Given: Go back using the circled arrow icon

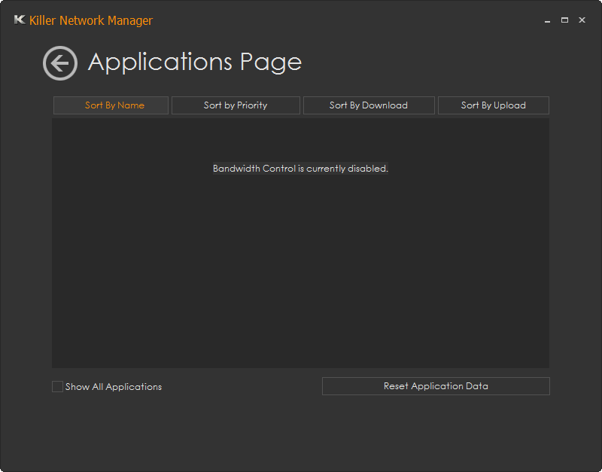Looking at the screenshot, I should coord(60,63).
